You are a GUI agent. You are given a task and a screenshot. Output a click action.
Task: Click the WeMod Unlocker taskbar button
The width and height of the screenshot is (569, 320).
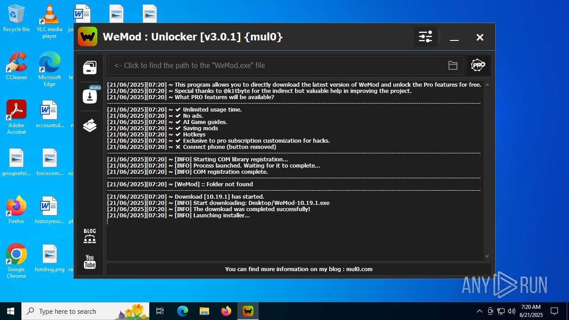click(x=248, y=311)
